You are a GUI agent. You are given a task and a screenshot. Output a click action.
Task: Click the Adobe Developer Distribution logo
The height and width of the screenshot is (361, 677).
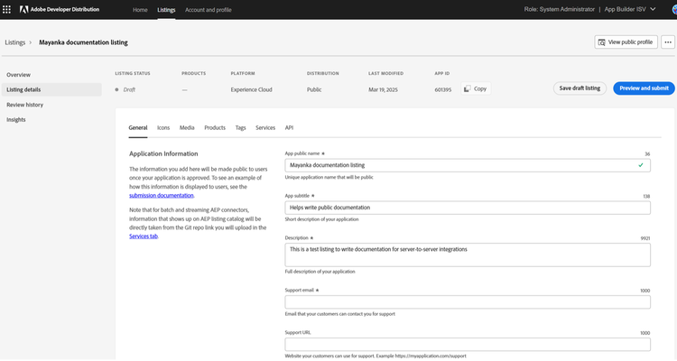pyautogui.click(x=60, y=9)
